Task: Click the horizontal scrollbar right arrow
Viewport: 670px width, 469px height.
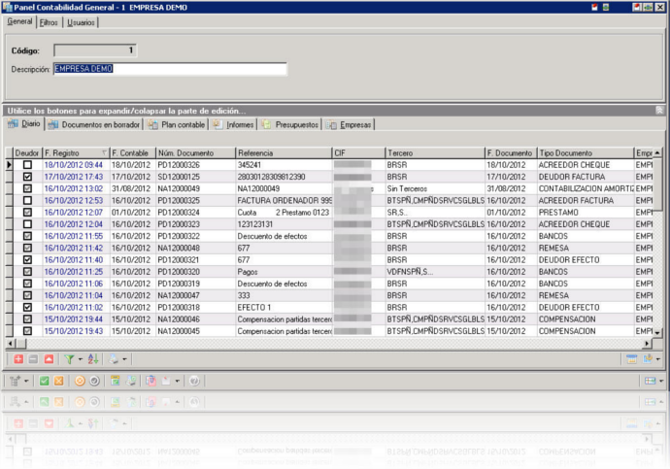Action: [x=647, y=343]
